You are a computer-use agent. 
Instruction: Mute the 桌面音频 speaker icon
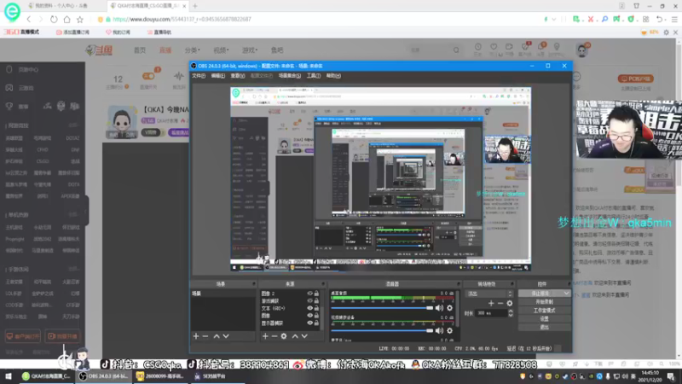tap(439, 308)
